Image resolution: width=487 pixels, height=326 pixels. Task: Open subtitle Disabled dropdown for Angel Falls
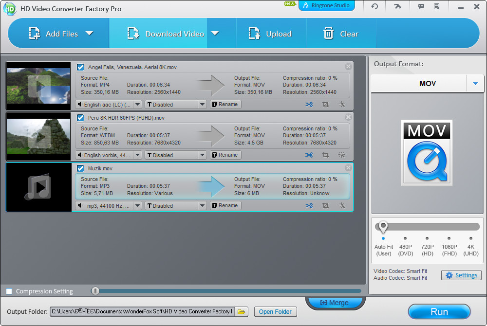click(x=202, y=105)
